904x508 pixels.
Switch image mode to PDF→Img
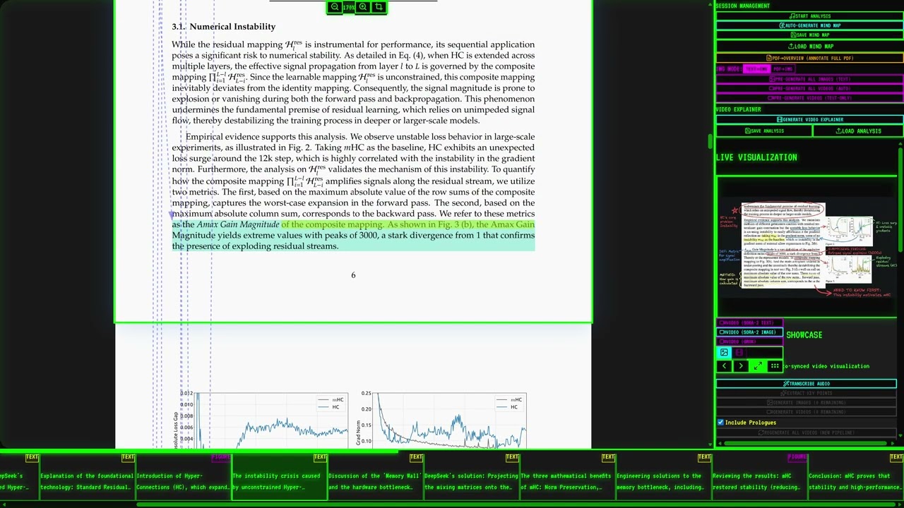[783, 69]
